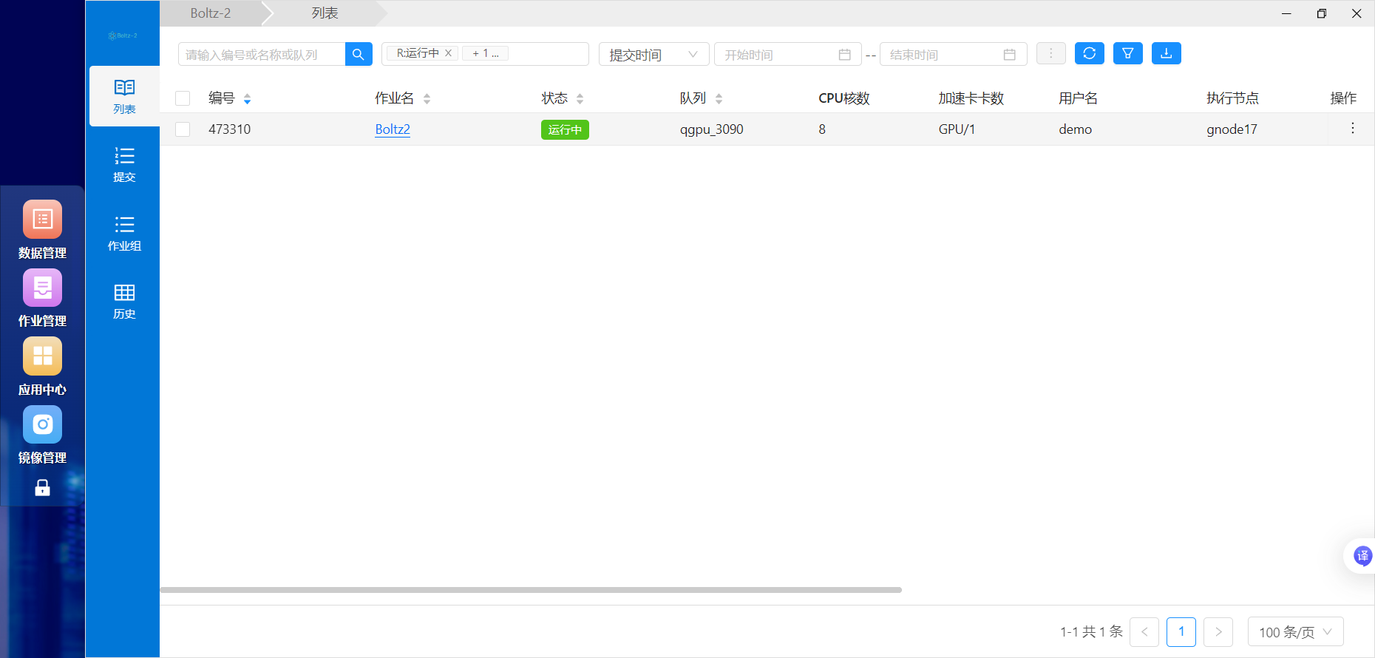Screen dimensions: 1375x658
Task: Open the 提交时间 dropdown
Action: 653,54
